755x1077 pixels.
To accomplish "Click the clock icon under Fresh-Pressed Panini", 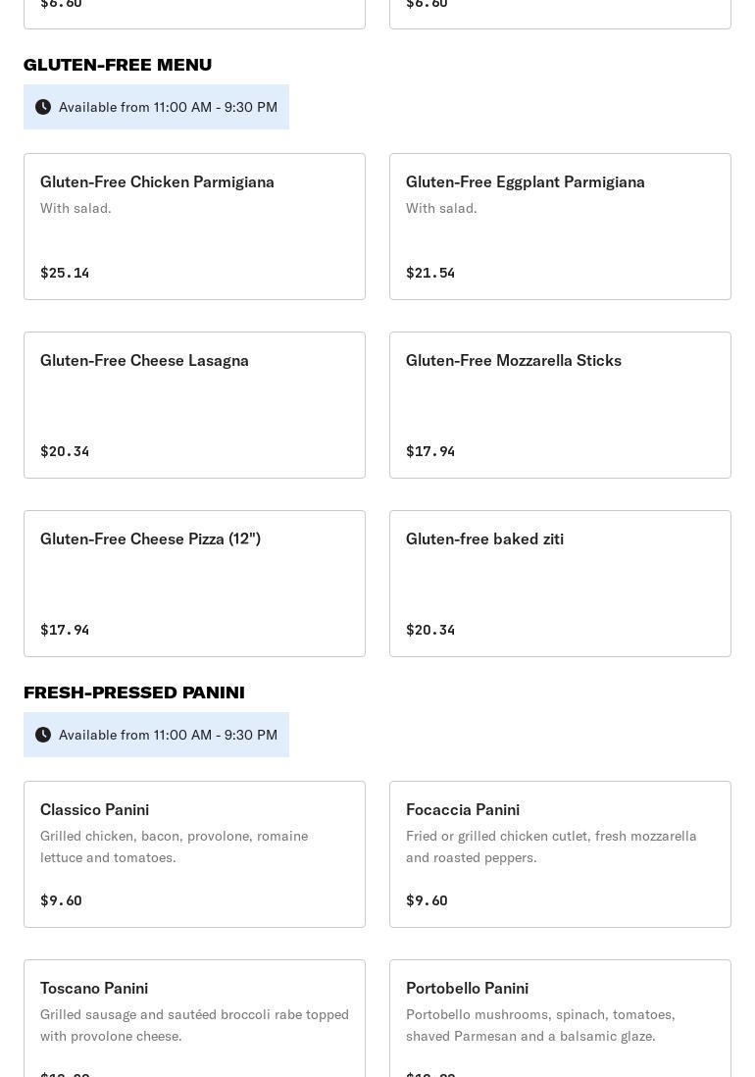I will pyautogui.click(x=43, y=735).
